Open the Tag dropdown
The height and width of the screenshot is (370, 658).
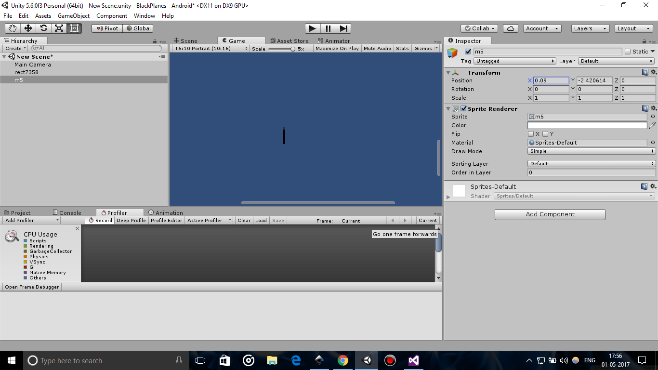pos(515,61)
